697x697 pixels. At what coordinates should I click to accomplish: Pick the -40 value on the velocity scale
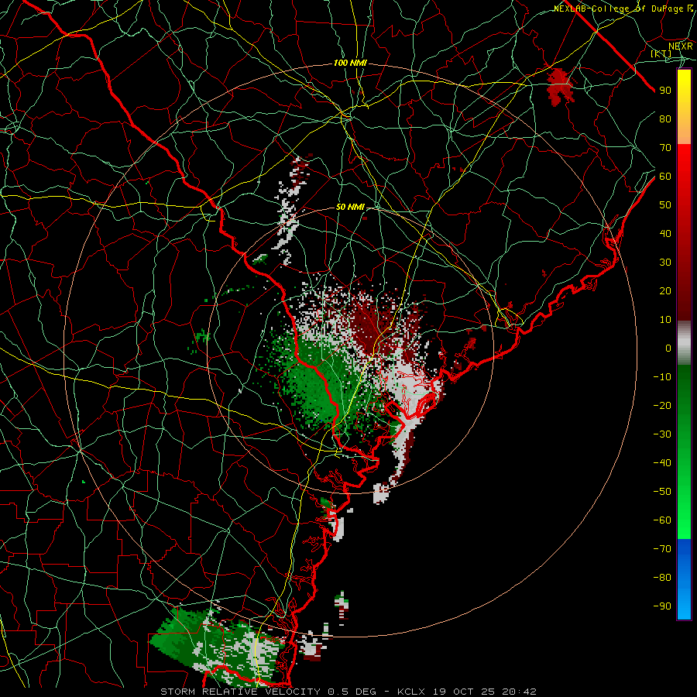tap(662, 463)
